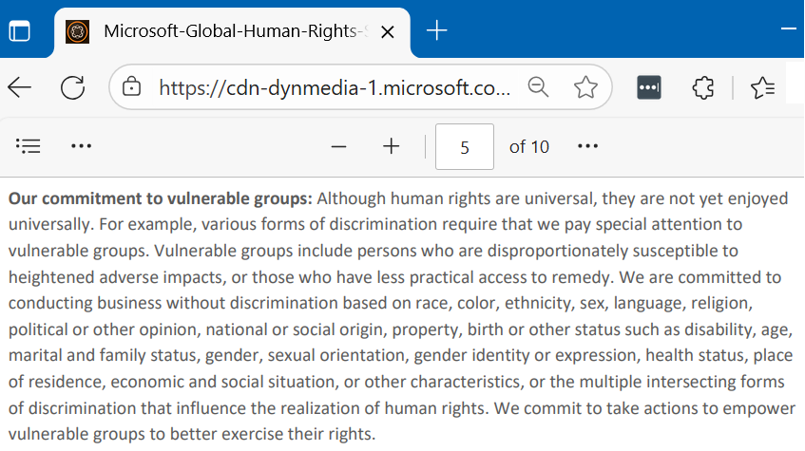
Task: Click the page number field showing 5
Action: [x=465, y=147]
